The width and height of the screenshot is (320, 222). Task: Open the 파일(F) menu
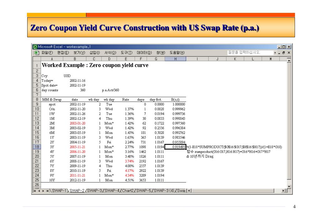click(47, 53)
